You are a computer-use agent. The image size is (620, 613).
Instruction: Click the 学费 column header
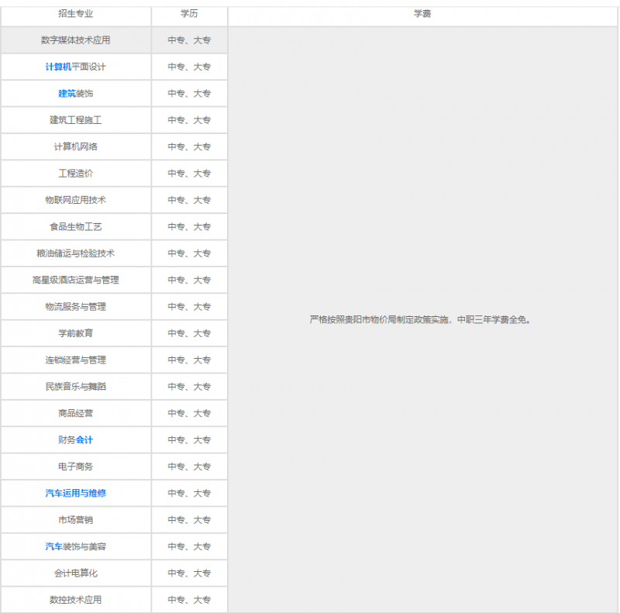coord(422,14)
